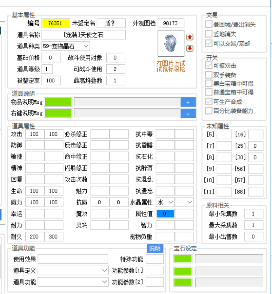
Task: Click the + icon next to 右键说明Msg
Action: 188,114
